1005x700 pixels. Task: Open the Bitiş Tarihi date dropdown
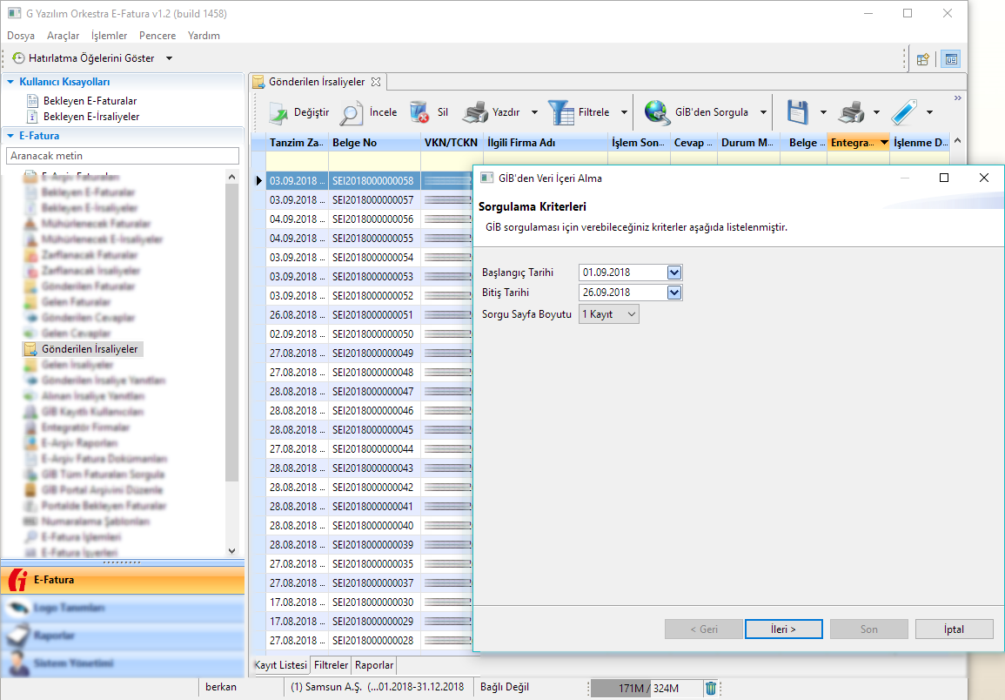point(673,293)
